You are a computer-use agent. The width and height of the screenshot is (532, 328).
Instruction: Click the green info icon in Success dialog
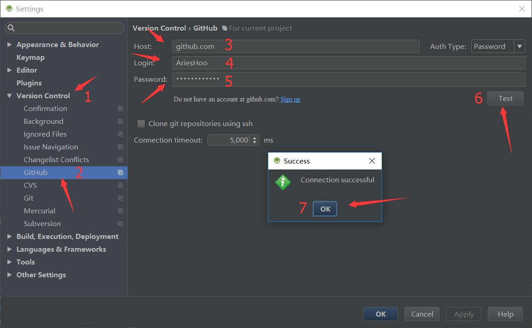pos(282,182)
